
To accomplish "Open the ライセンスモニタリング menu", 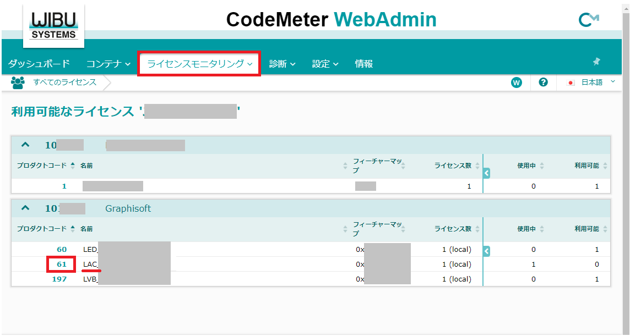I will click(x=199, y=63).
